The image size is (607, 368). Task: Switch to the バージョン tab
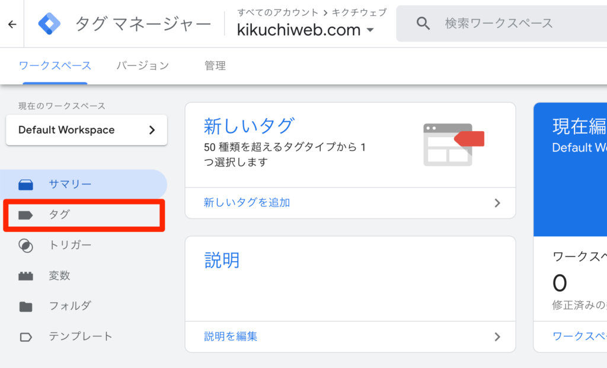click(x=143, y=65)
